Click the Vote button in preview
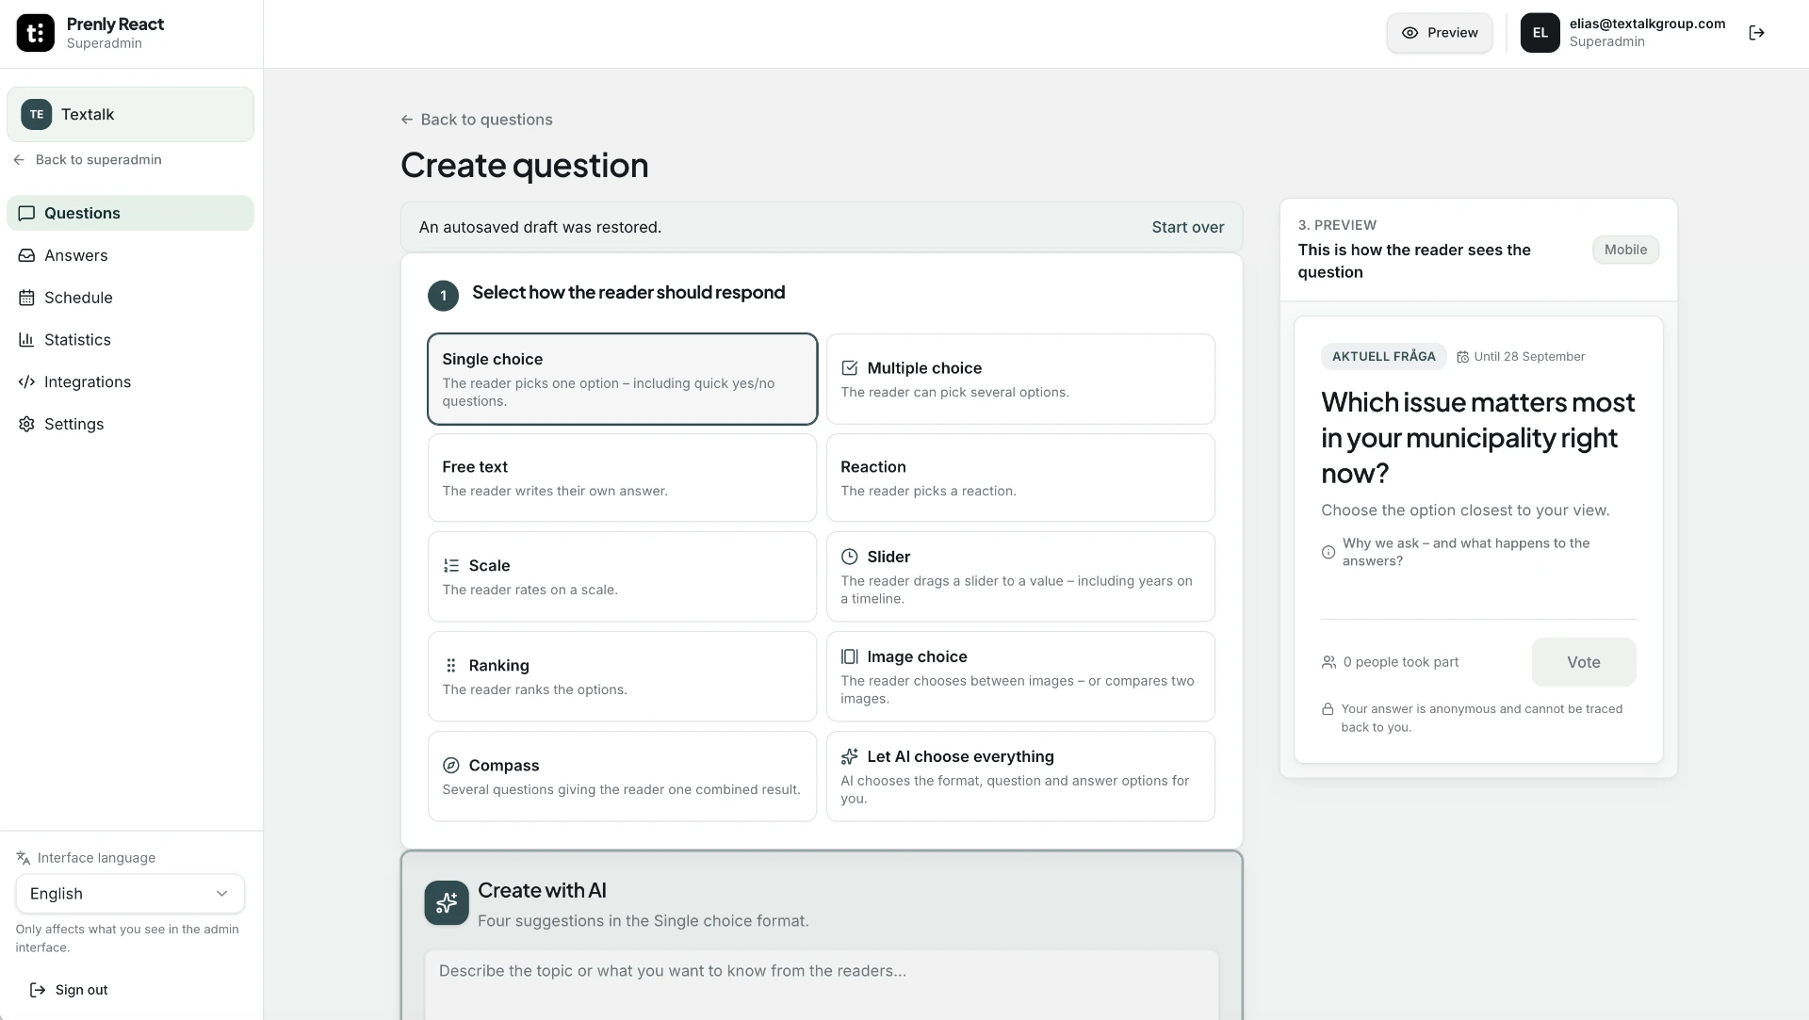The width and height of the screenshot is (1809, 1020). (1583, 662)
